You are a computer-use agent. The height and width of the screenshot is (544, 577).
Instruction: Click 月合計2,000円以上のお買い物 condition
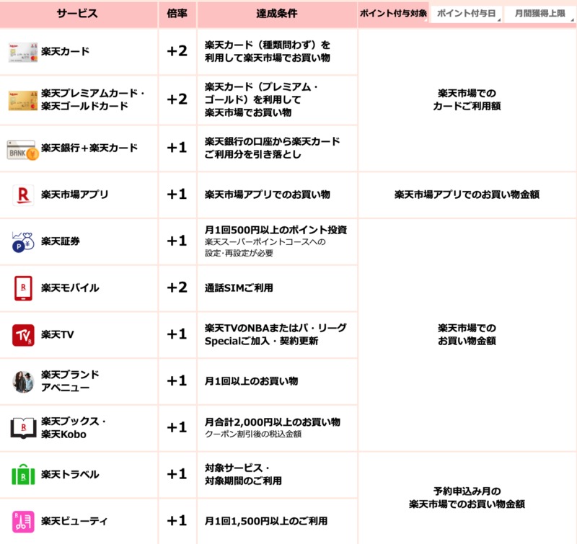coord(273,422)
